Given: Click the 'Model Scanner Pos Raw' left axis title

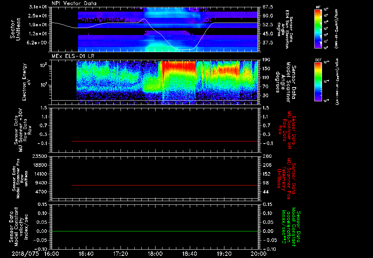Looking at the screenshot, I should coord(20,179).
